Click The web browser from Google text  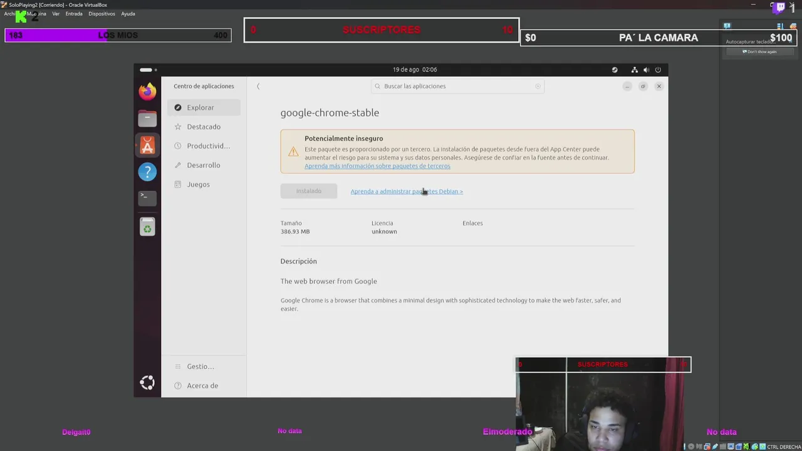pos(328,281)
